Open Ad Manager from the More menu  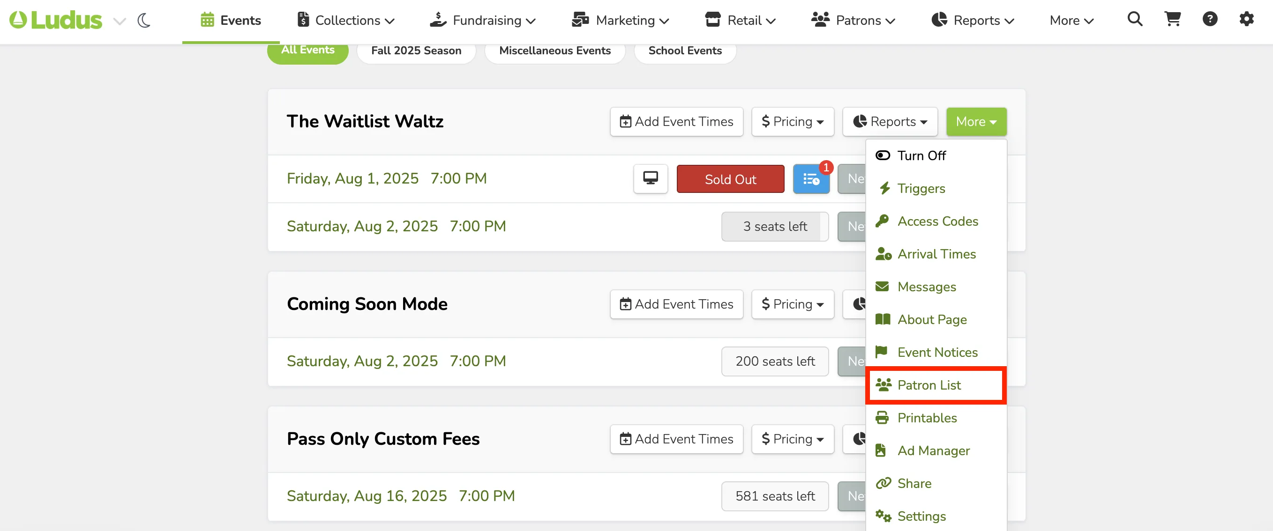(936, 450)
